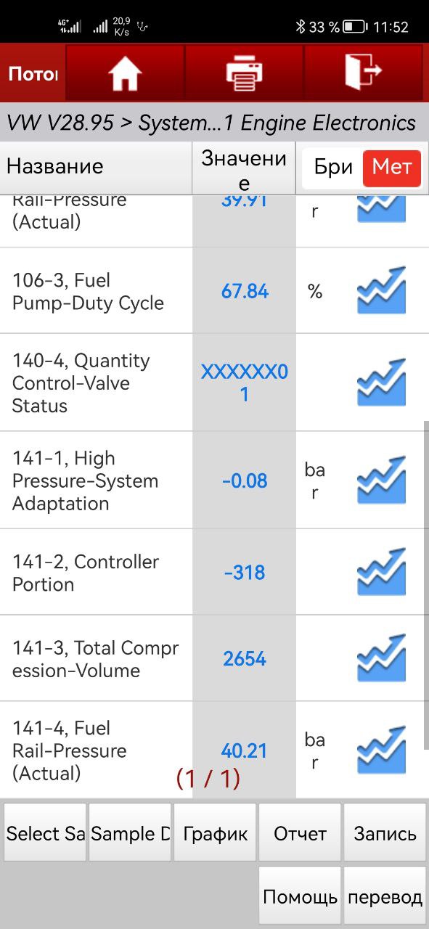Viewport: 429px width, 929px height.
Task: Click the Отчет report button
Action: (300, 833)
